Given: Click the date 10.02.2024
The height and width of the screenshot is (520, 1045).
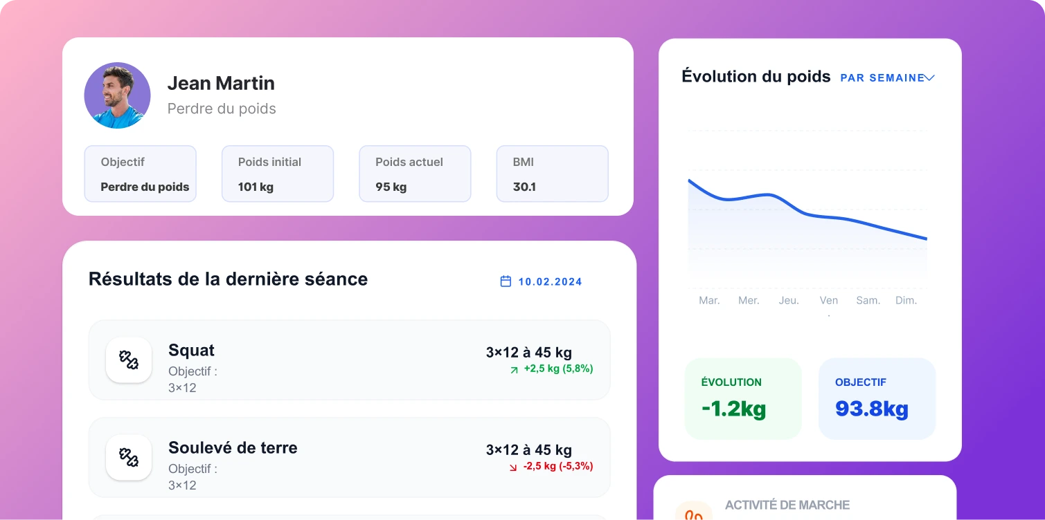Looking at the screenshot, I should coord(550,281).
